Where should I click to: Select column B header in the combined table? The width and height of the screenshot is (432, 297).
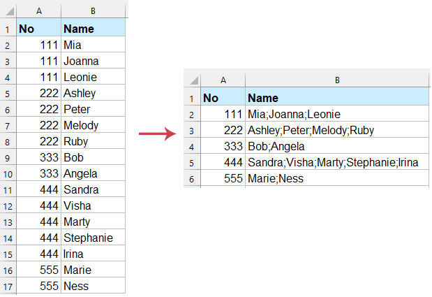pos(336,80)
